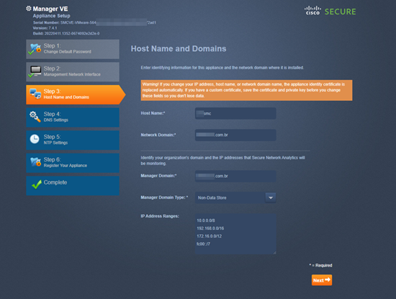Click the Manager Domain input field
The height and width of the screenshot is (299, 396).
pos(235,176)
